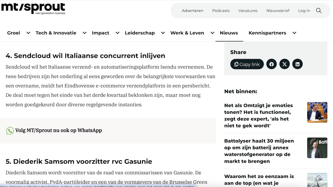Open the Omtzigt emoties article headline
This screenshot has height=187, width=333.
(259, 116)
